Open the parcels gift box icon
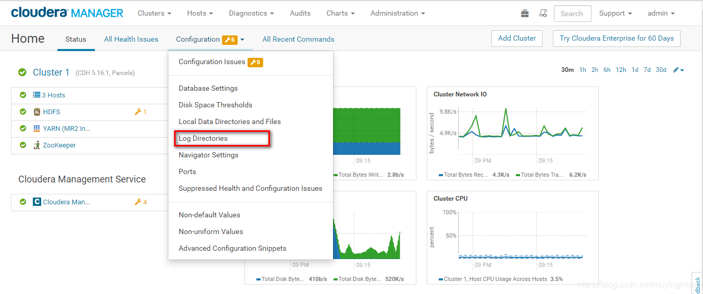 click(x=525, y=14)
